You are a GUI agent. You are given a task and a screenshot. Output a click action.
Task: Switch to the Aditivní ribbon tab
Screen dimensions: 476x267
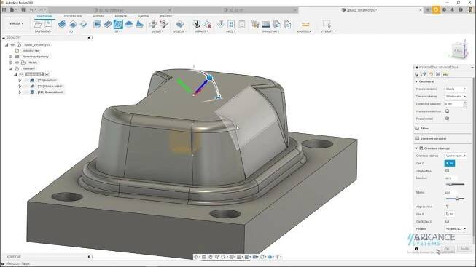click(98, 16)
